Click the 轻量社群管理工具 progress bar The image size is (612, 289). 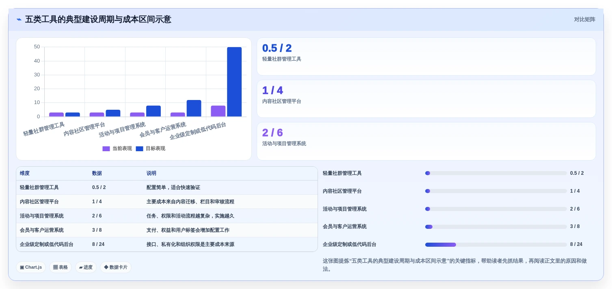tap(496, 173)
